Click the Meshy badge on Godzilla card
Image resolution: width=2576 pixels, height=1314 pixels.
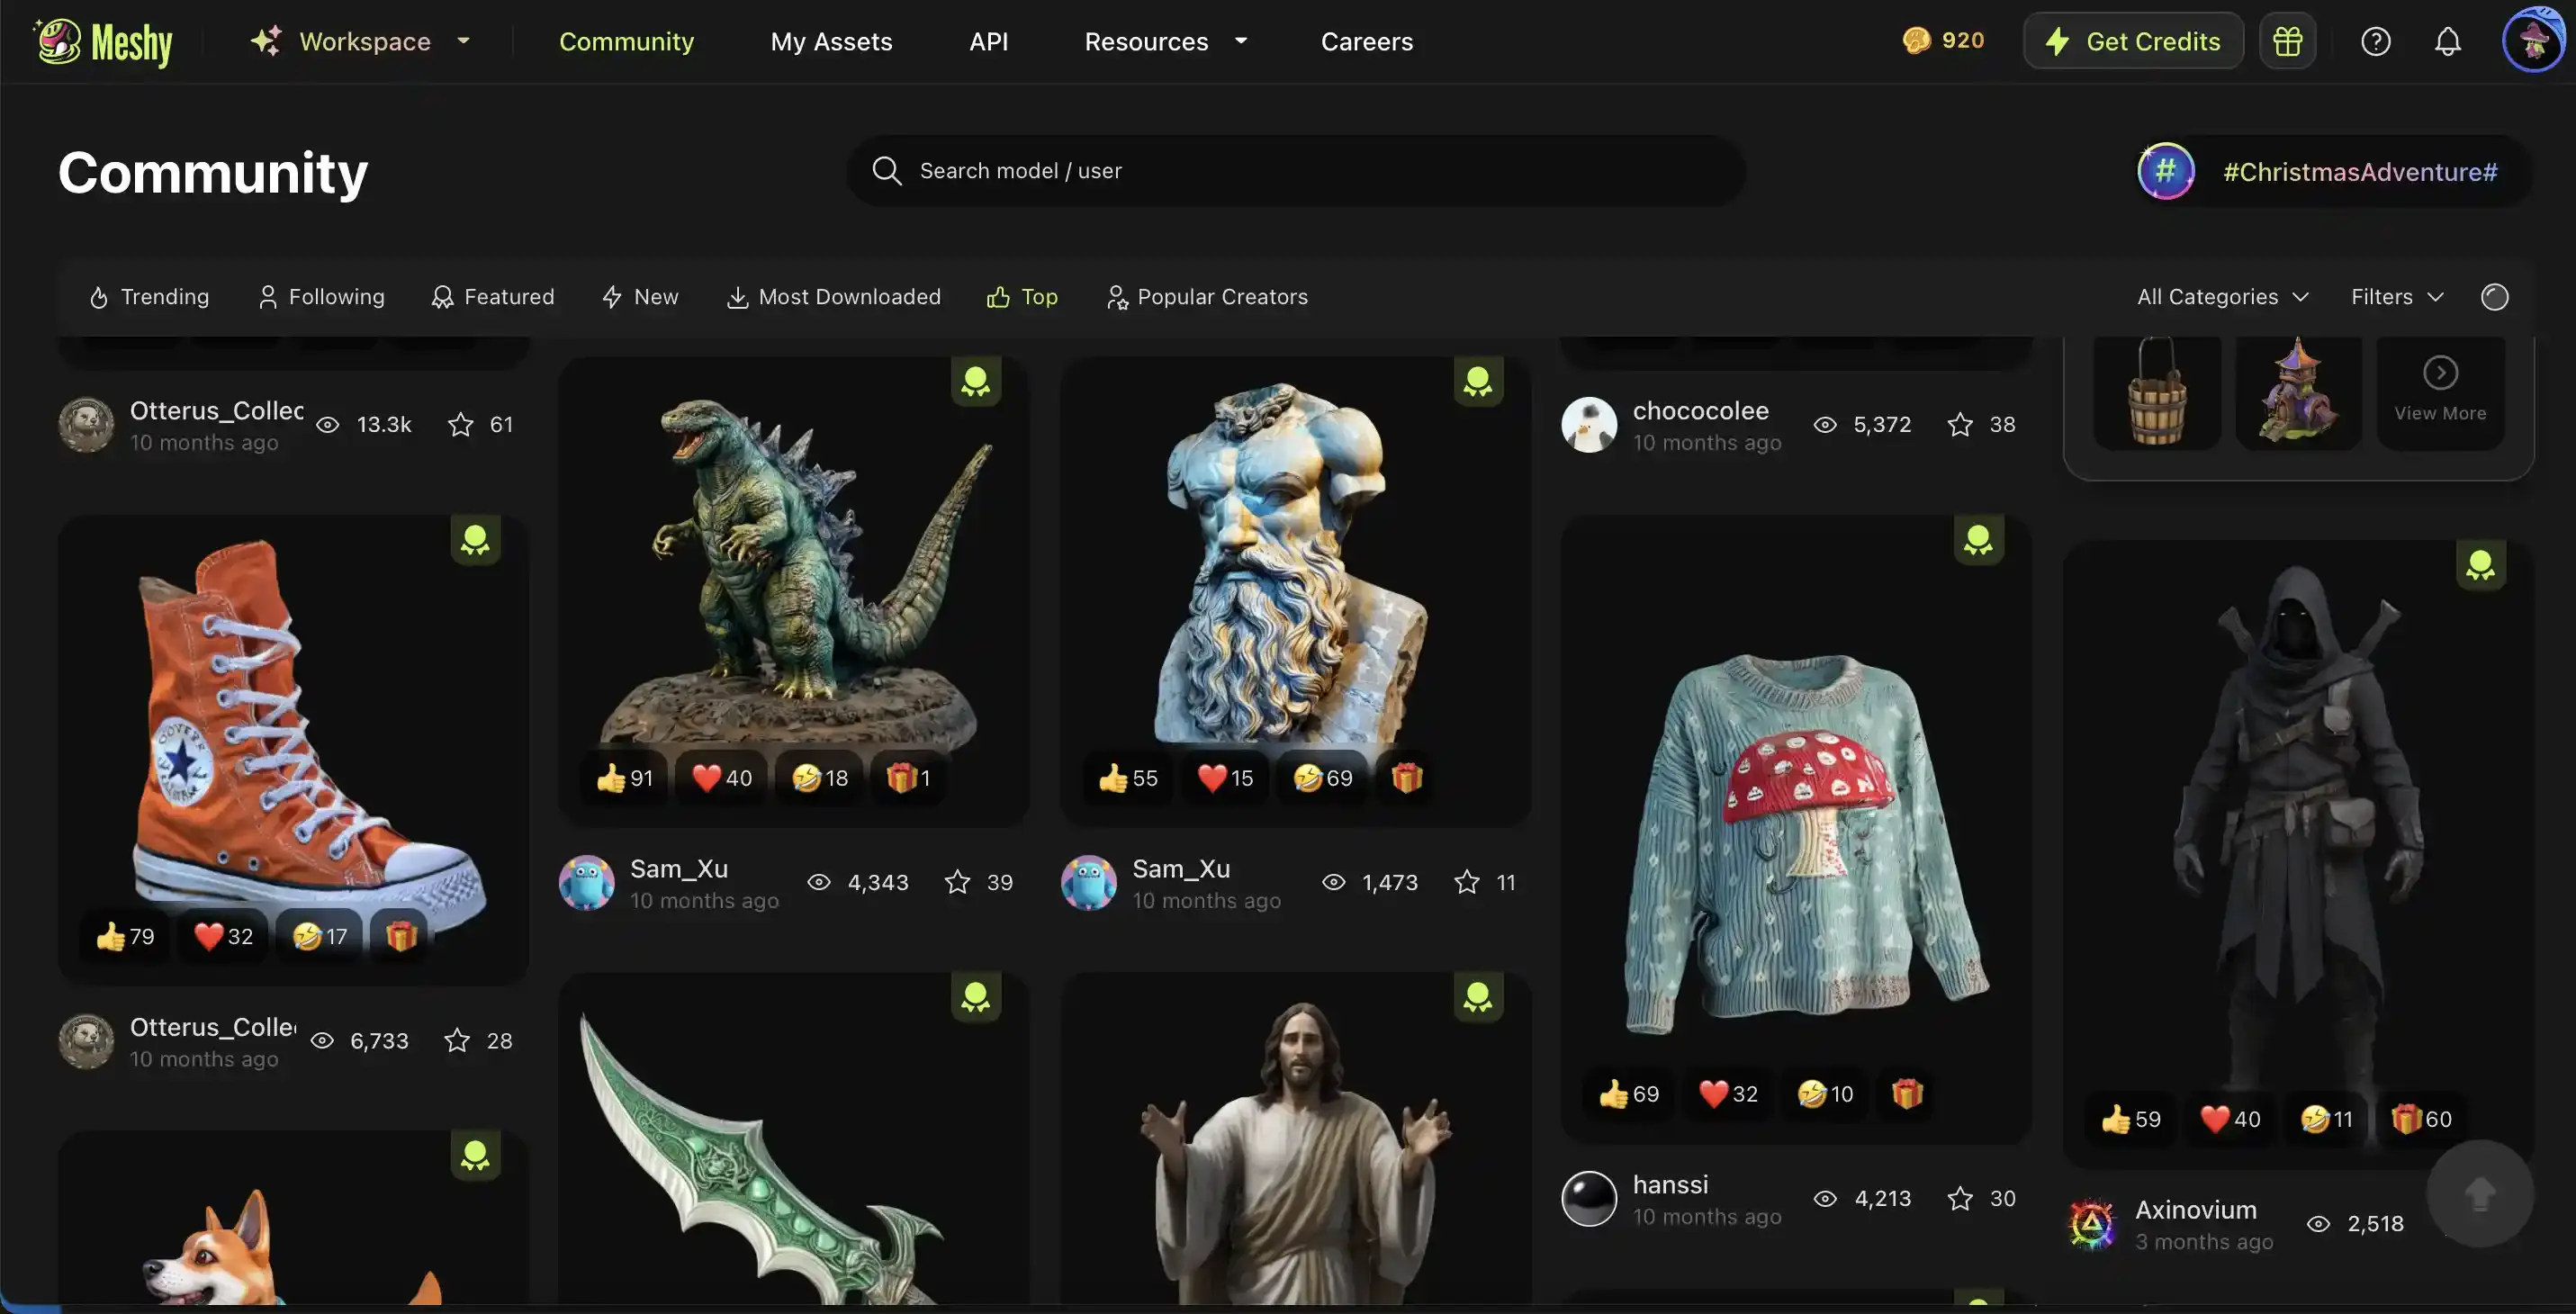[x=975, y=381]
